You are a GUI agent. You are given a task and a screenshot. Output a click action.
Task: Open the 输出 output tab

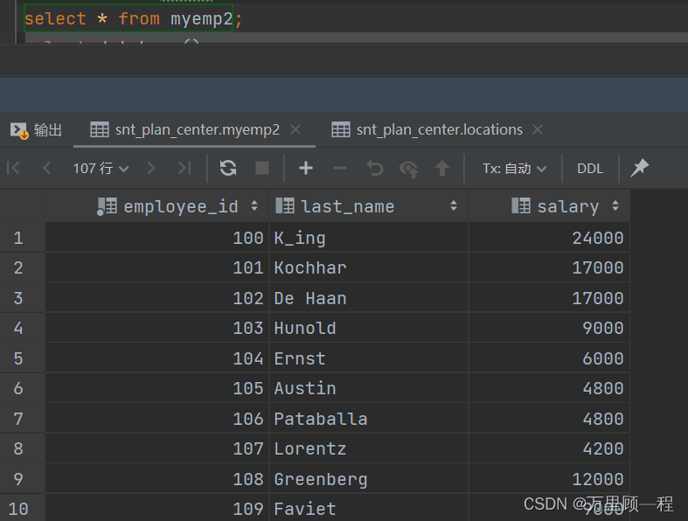36,130
